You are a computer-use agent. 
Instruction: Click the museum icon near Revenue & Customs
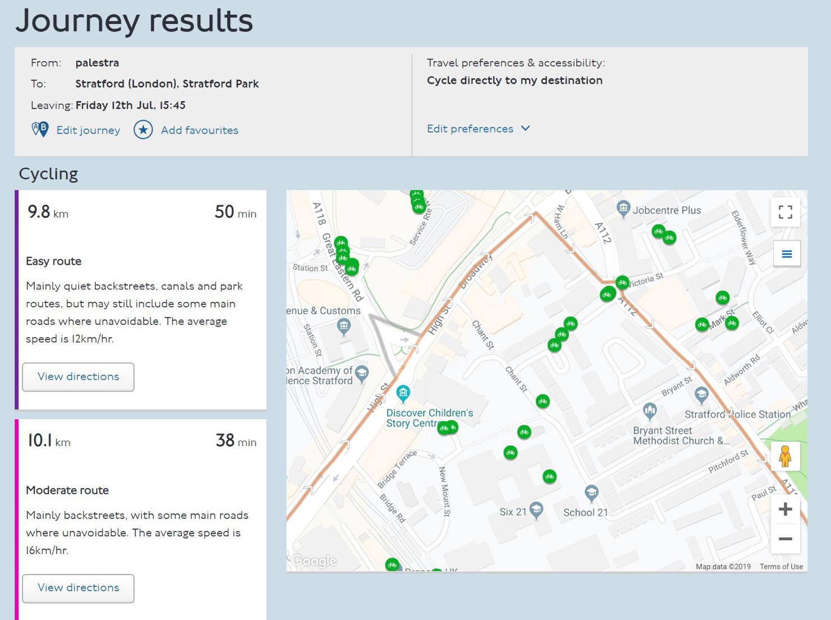(343, 325)
